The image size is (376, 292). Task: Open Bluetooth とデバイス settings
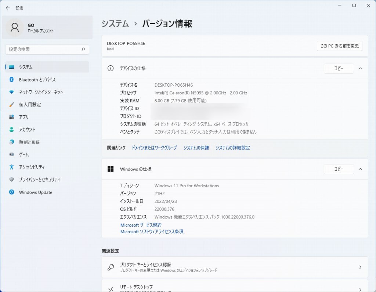(x=47, y=79)
